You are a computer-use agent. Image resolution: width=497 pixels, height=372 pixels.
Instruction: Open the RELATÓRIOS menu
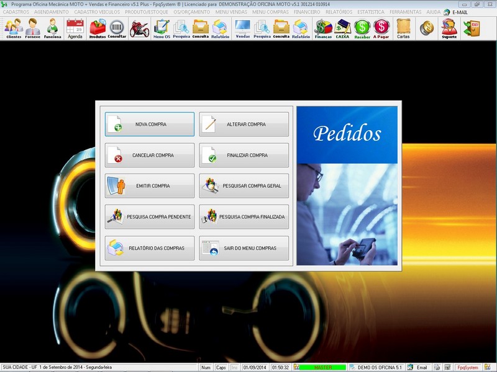click(x=339, y=12)
